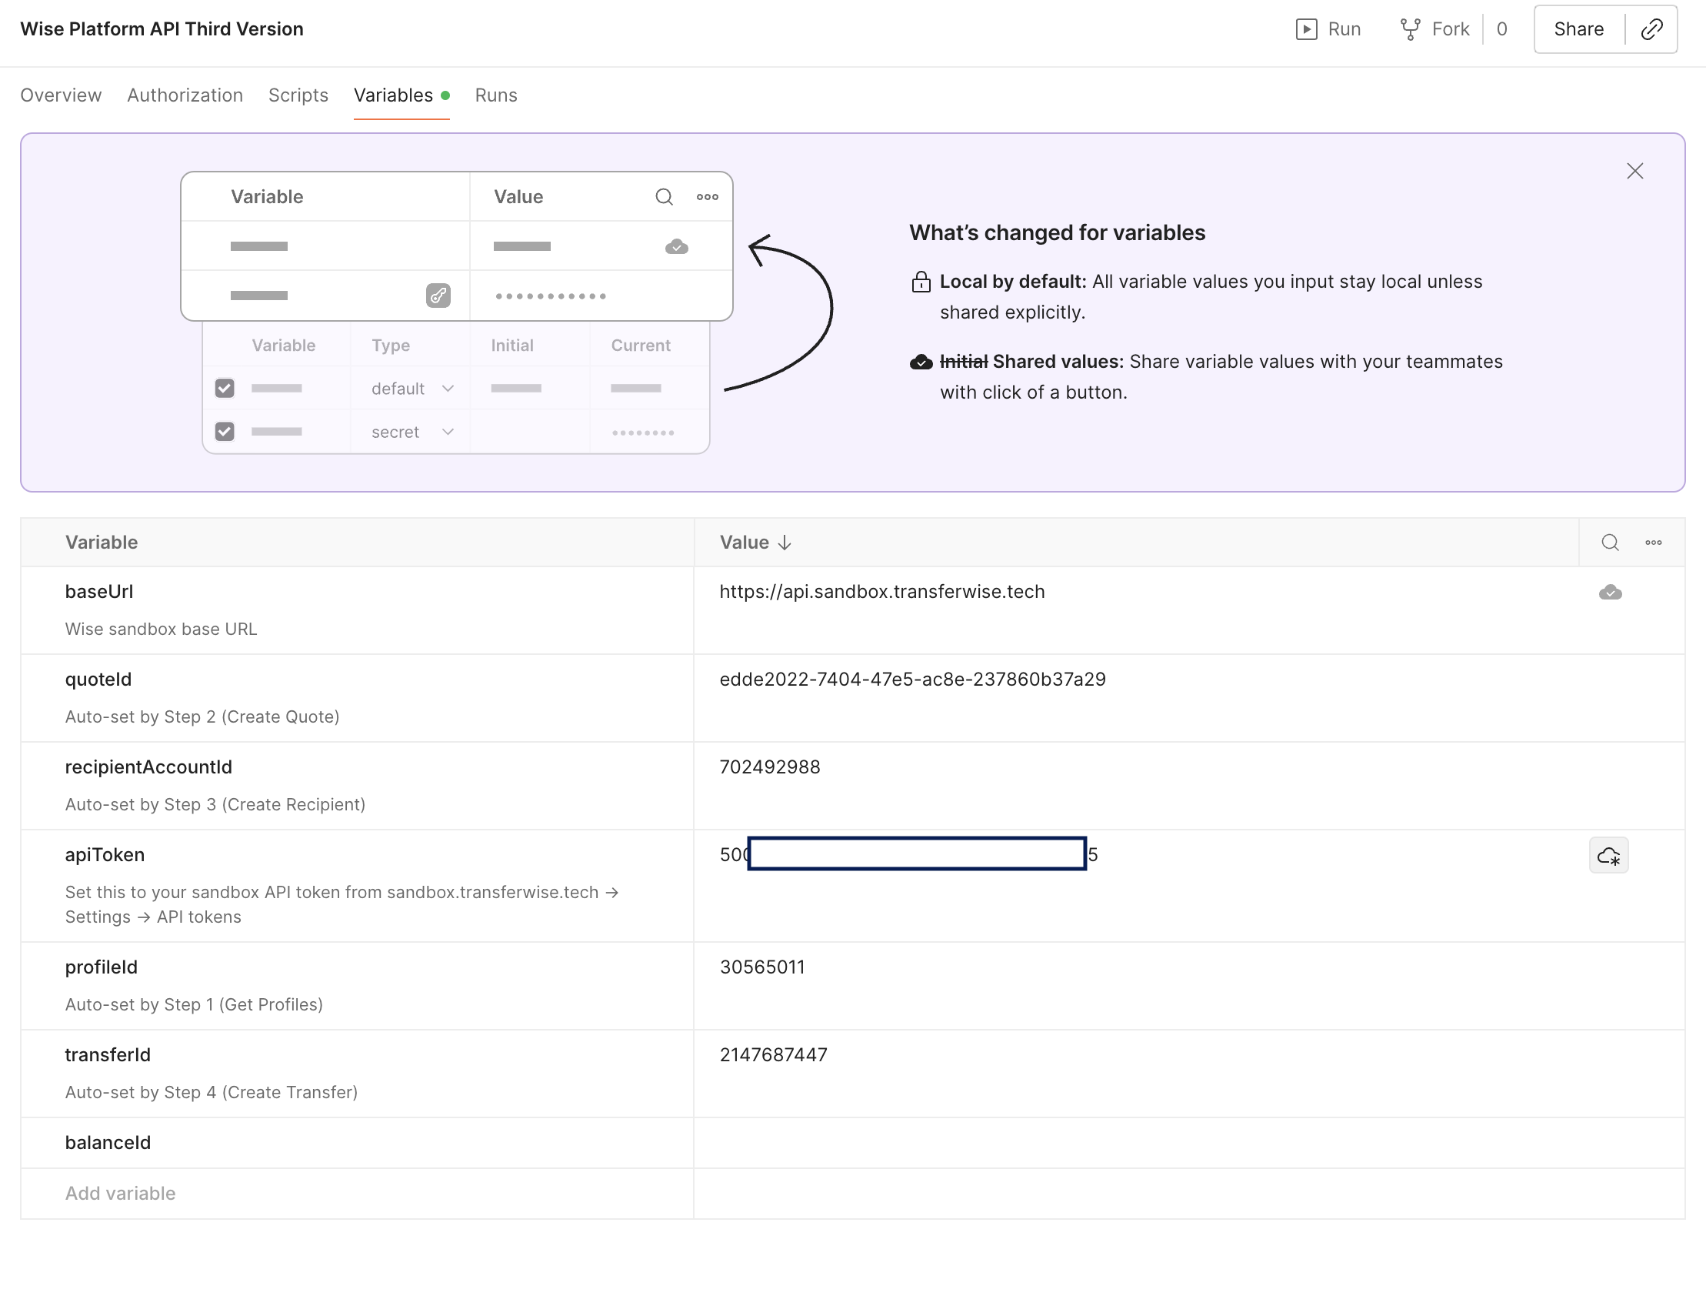Edit the profileId value 30565011
The width and height of the screenshot is (1706, 1316).
coord(762,967)
